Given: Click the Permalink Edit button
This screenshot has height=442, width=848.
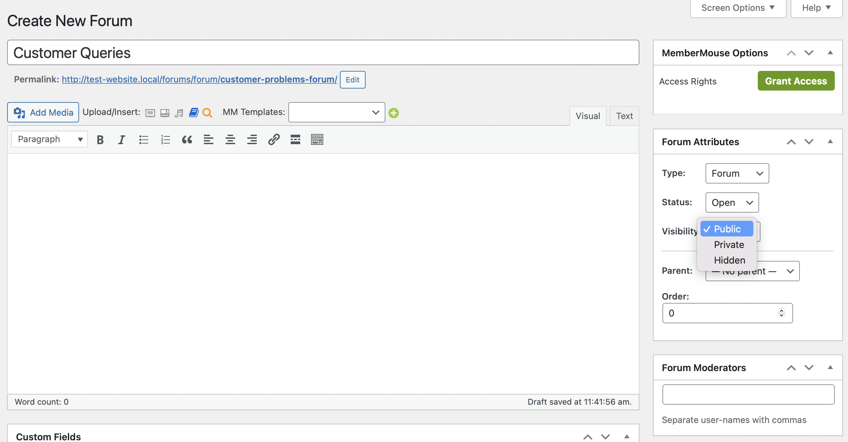Looking at the screenshot, I should 352,79.
